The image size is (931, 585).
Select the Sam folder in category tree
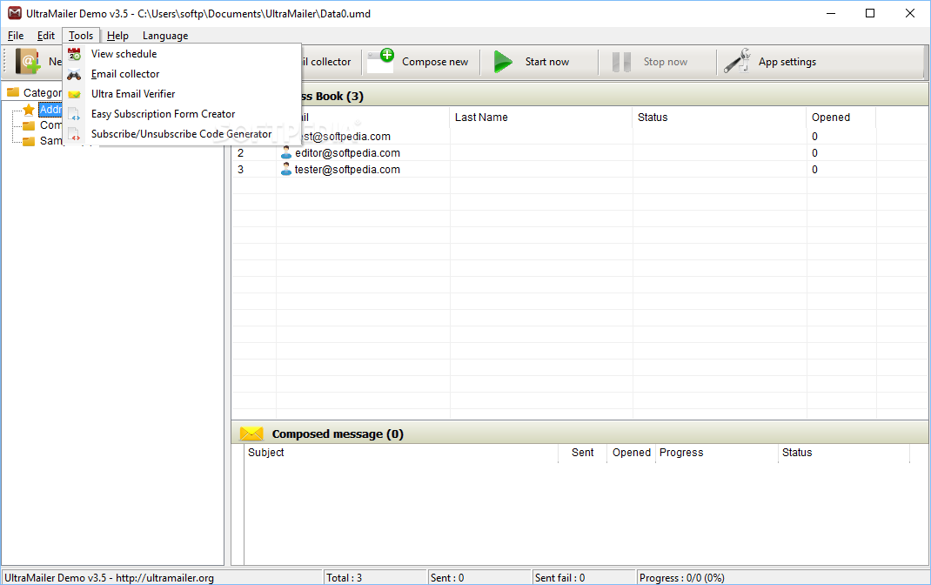click(x=50, y=141)
